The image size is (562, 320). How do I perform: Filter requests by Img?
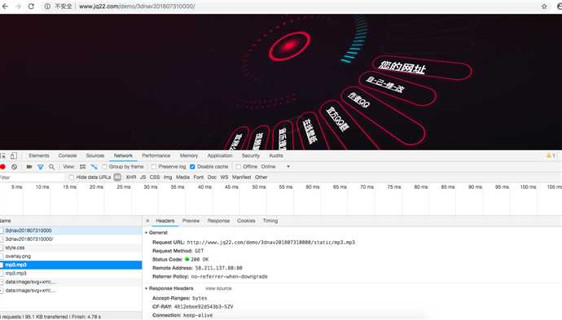coord(168,177)
